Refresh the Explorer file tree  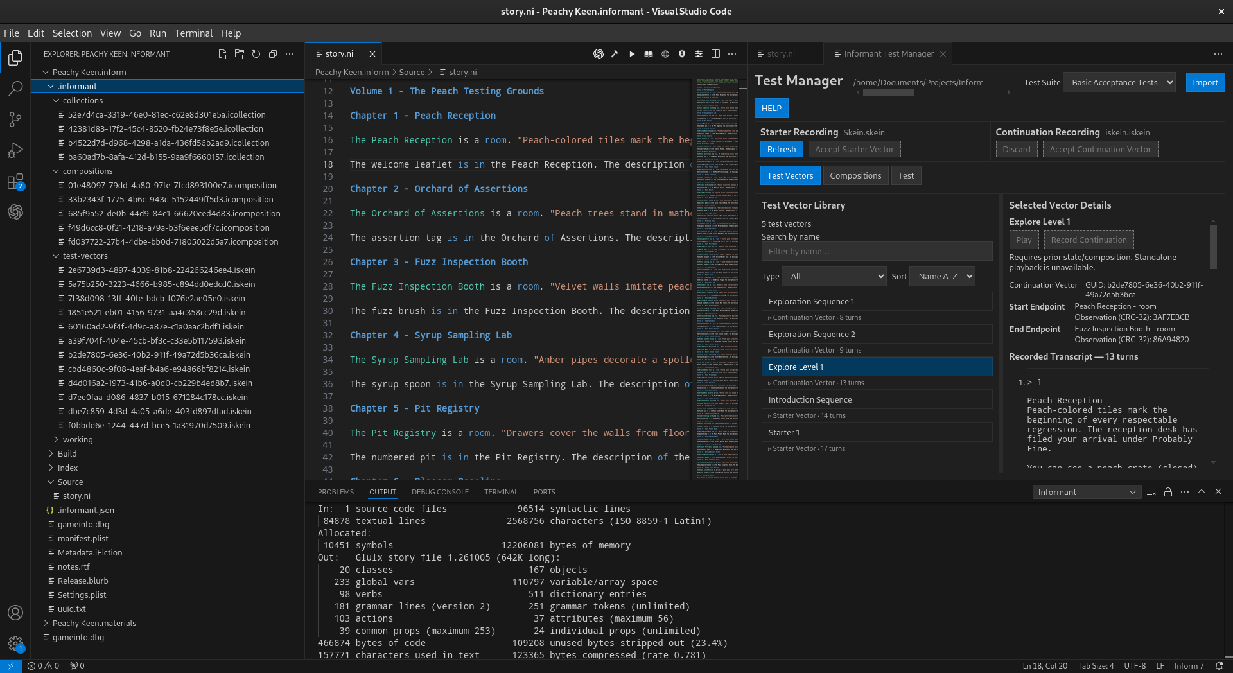(x=256, y=54)
